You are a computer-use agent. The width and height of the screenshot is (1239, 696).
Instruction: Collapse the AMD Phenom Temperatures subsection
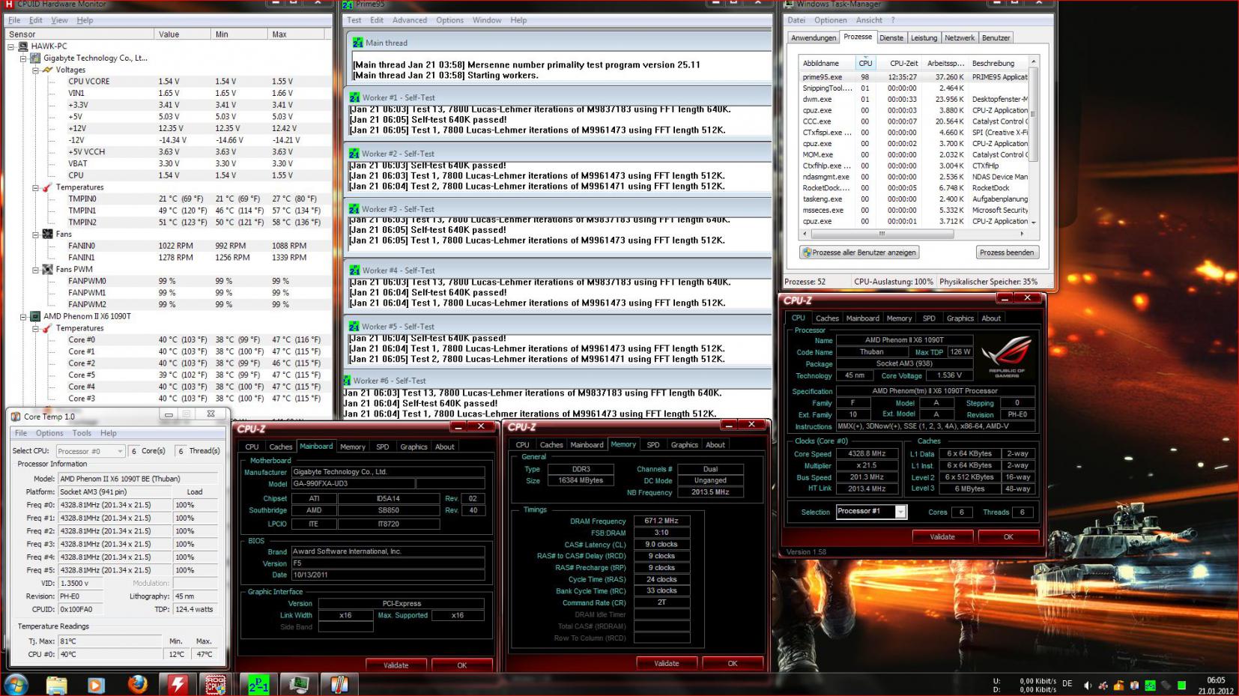(35, 328)
